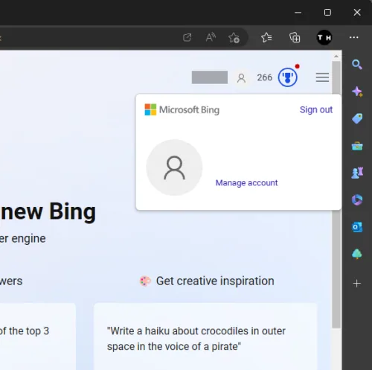The width and height of the screenshot is (372, 370).
Task: Click the Manage account link
Action: [246, 182]
